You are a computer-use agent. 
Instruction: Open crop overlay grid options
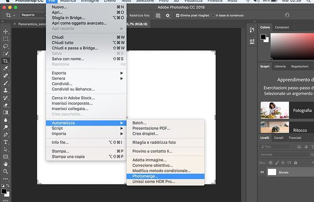158,15
